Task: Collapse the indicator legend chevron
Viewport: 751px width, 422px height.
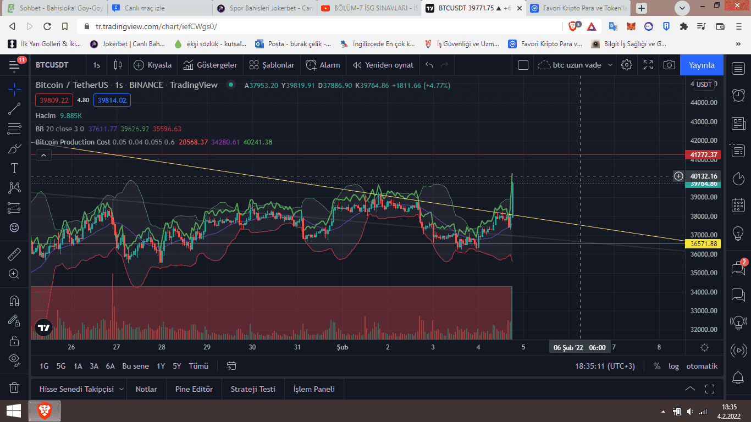Action: 43,156
